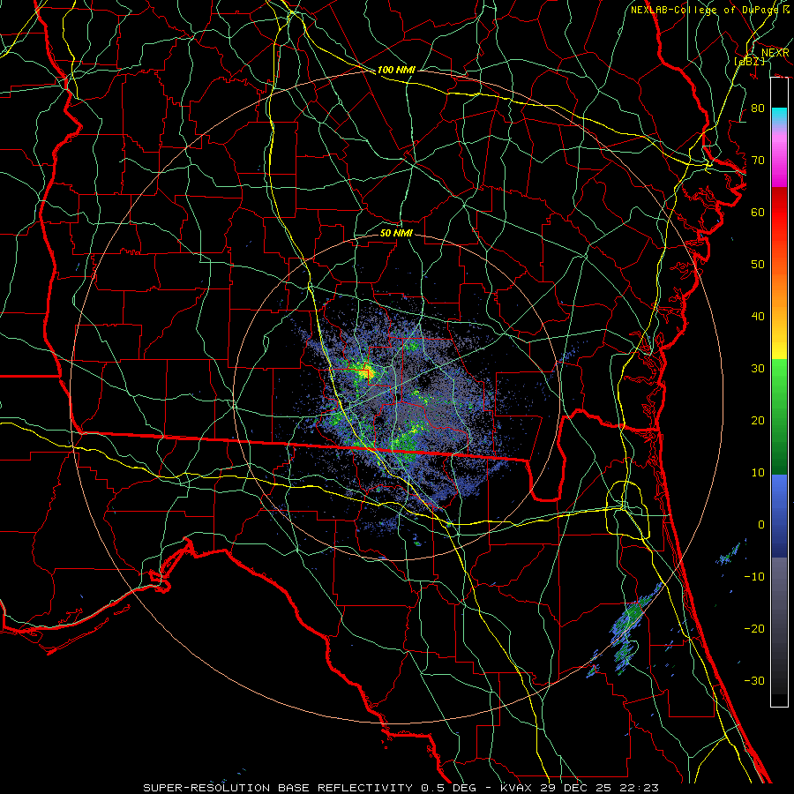Viewport: 794px width, 794px height.
Task: Click the 30 dBZ scale value
Action: (758, 369)
